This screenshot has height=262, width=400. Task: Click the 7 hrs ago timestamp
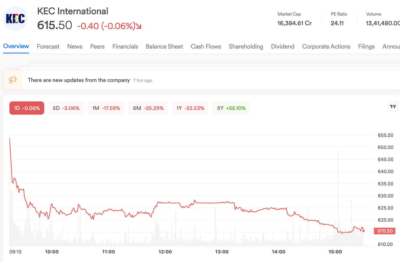point(143,80)
